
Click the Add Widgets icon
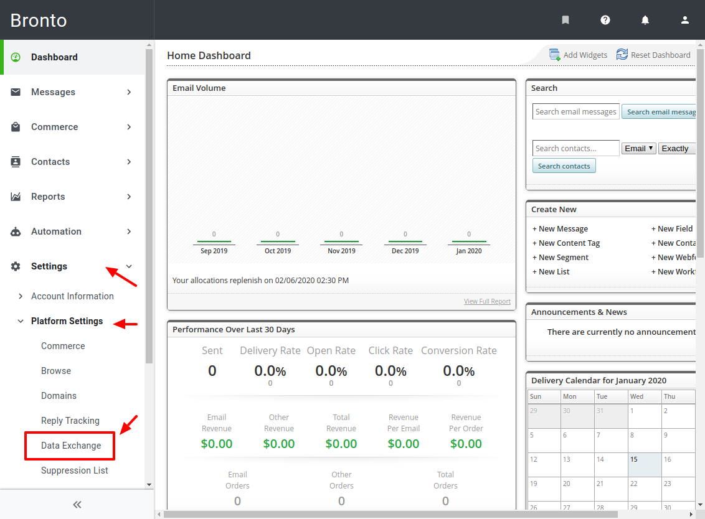point(554,54)
